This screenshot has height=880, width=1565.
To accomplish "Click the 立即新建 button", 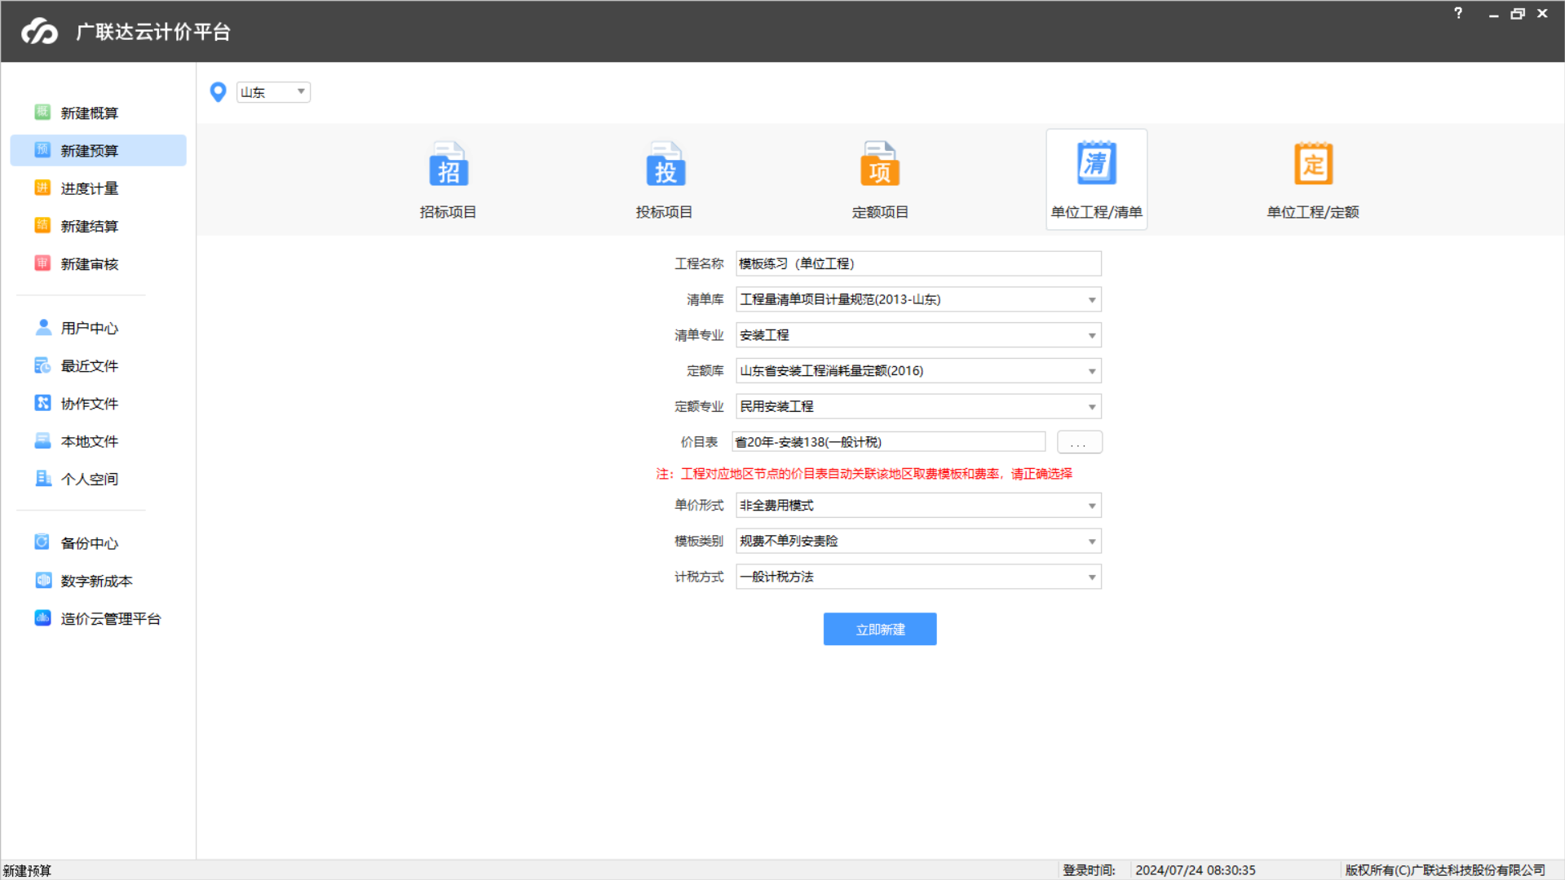I will [880, 629].
